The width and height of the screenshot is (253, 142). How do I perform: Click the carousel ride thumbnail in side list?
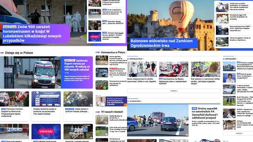pyautogui.click(x=222, y=7)
